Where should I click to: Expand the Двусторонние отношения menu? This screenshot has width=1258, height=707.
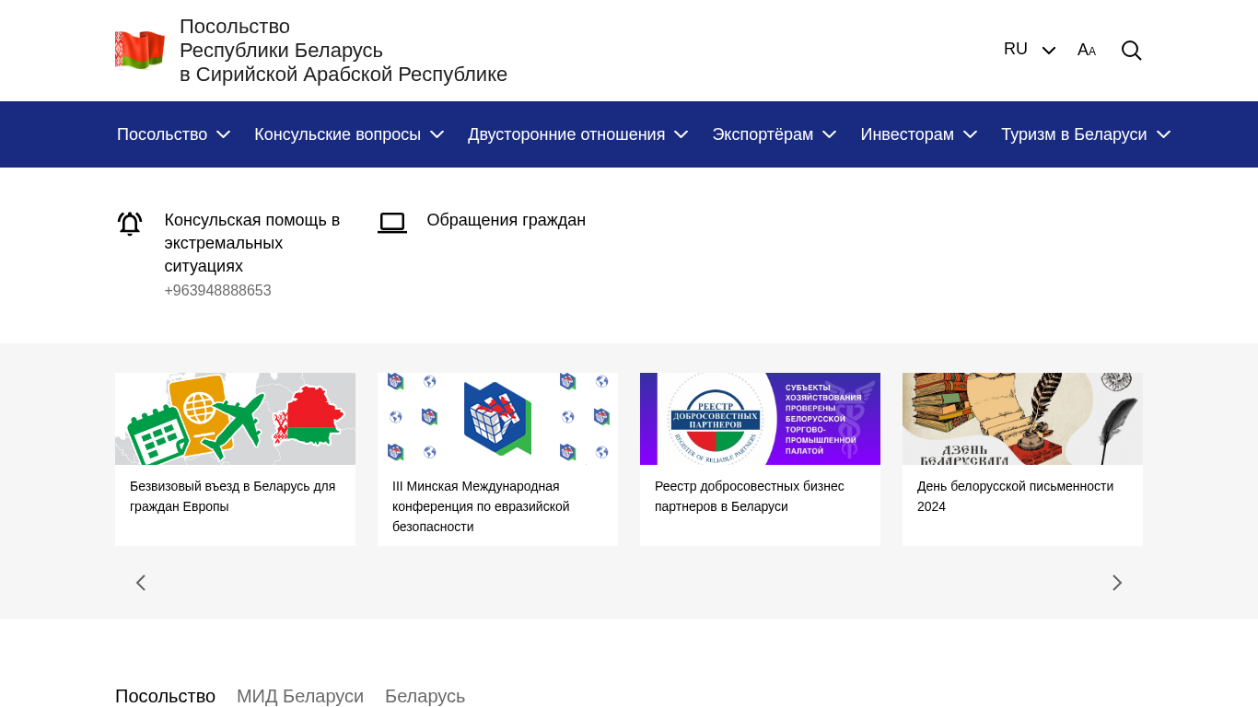tap(578, 134)
